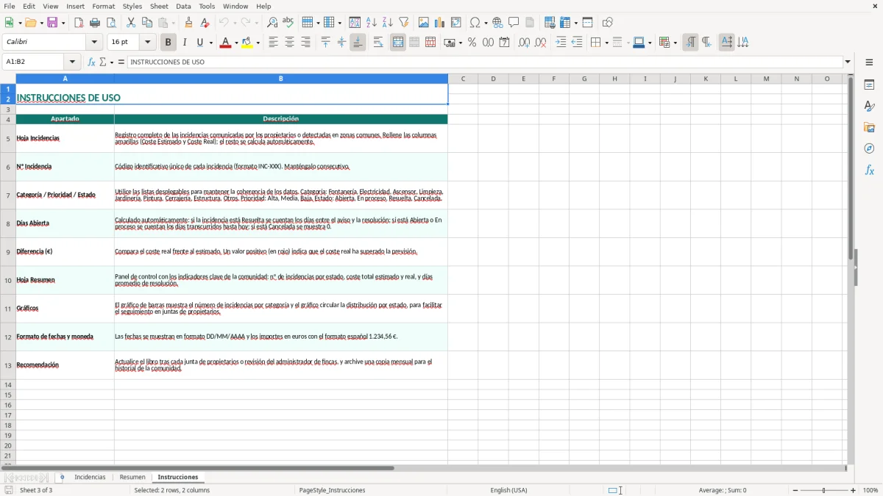Clear direct formatting icon
The width and height of the screenshot is (883, 496).
pos(205,23)
